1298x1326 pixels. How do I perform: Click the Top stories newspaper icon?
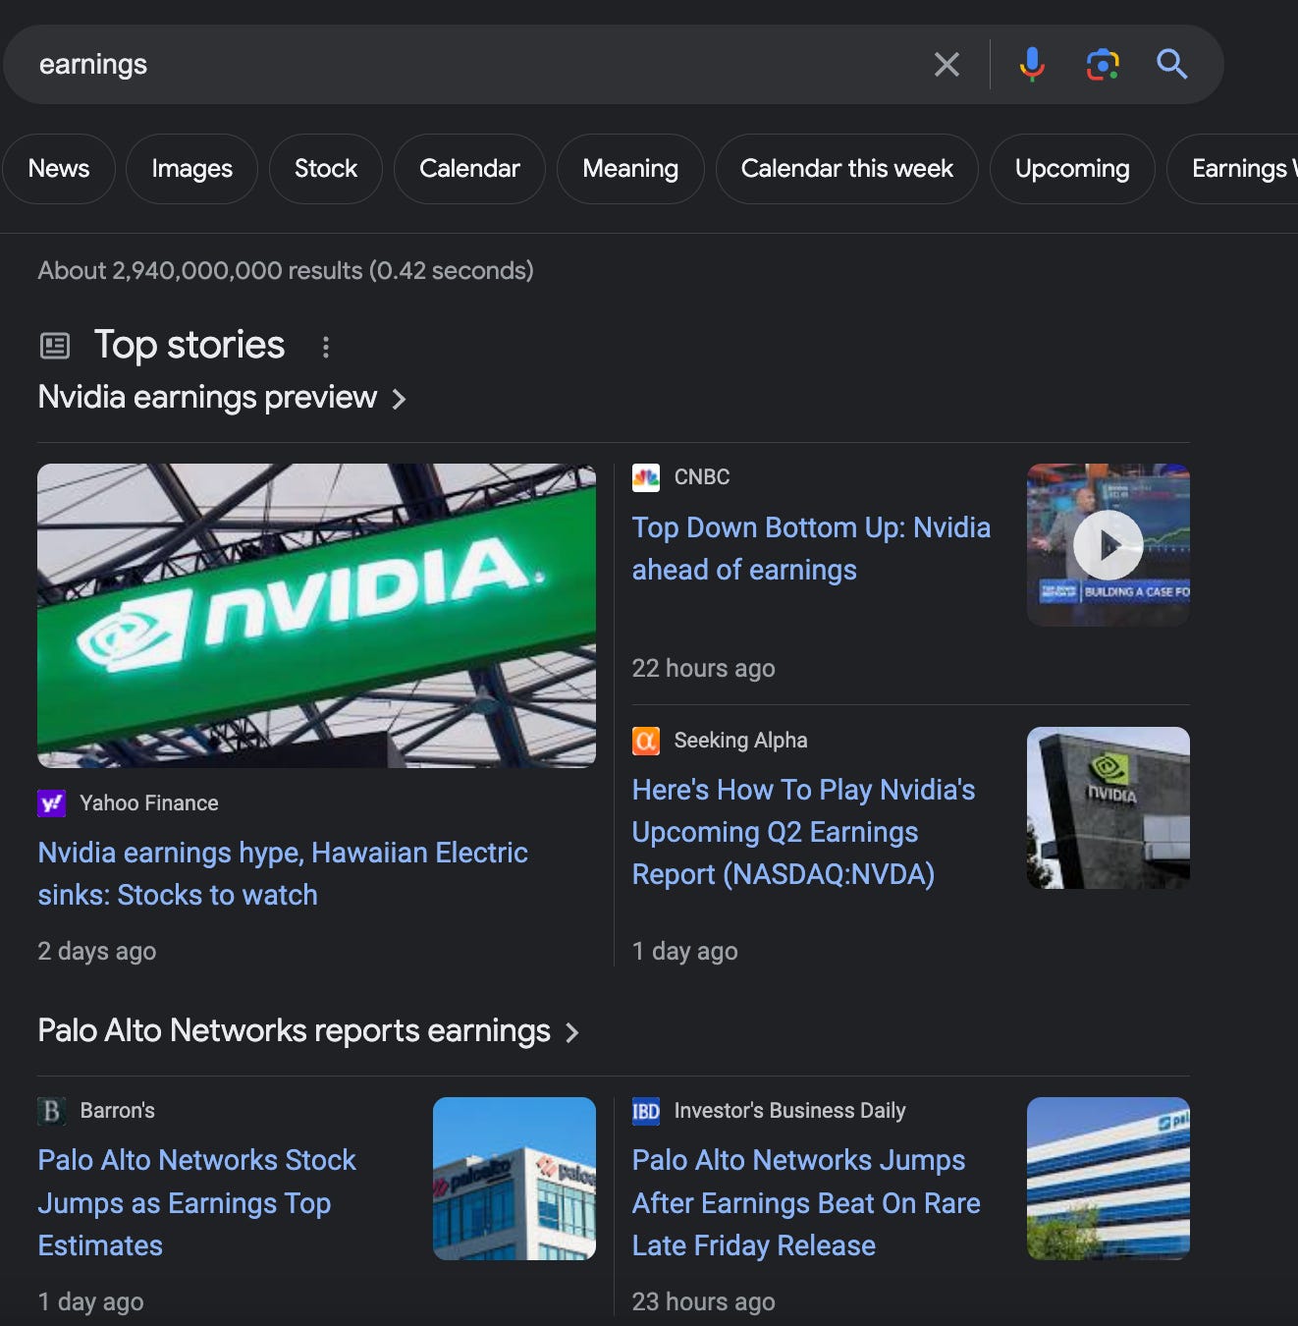[x=55, y=346]
